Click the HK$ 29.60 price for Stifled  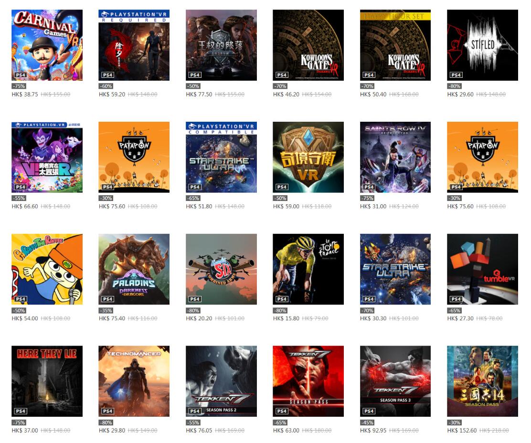(460, 95)
